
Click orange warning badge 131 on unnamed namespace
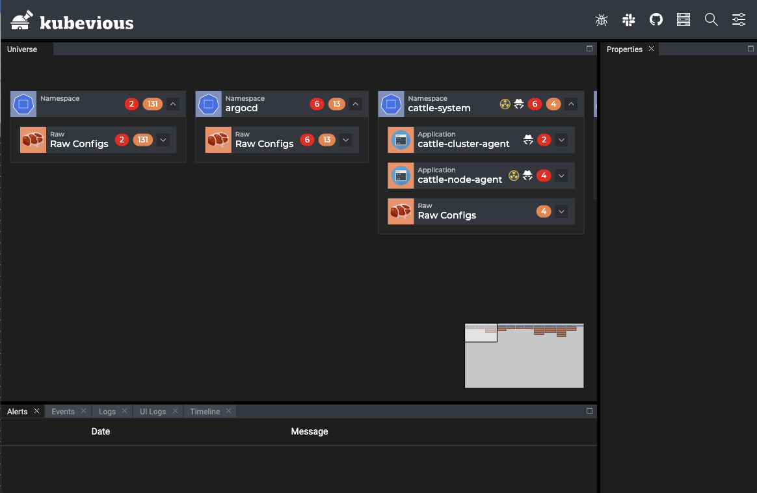point(153,104)
